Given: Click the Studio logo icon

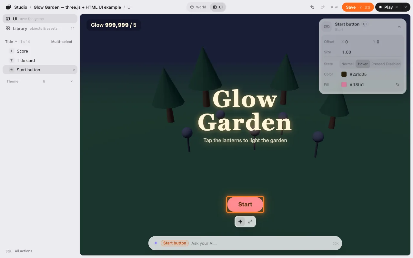Looking at the screenshot, I should 8,7.
